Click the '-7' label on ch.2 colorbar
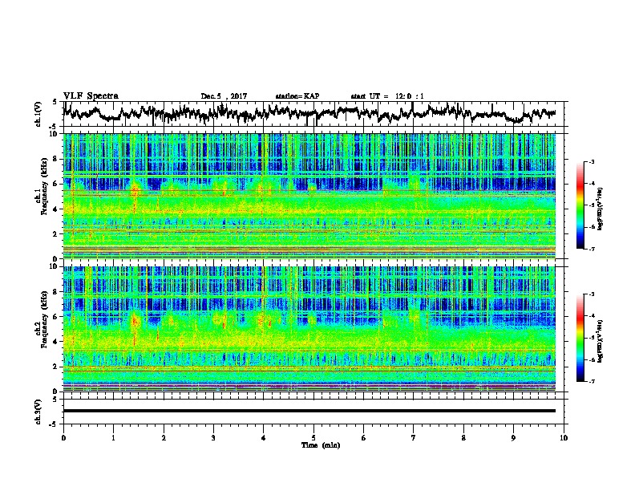This screenshot has height=491, width=635. tap(591, 382)
